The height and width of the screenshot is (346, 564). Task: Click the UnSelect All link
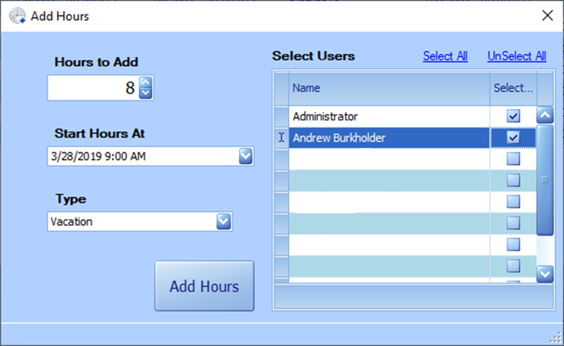(x=516, y=56)
